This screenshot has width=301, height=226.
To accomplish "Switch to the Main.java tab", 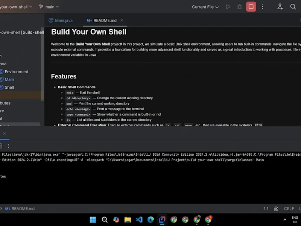I will 61,20.
